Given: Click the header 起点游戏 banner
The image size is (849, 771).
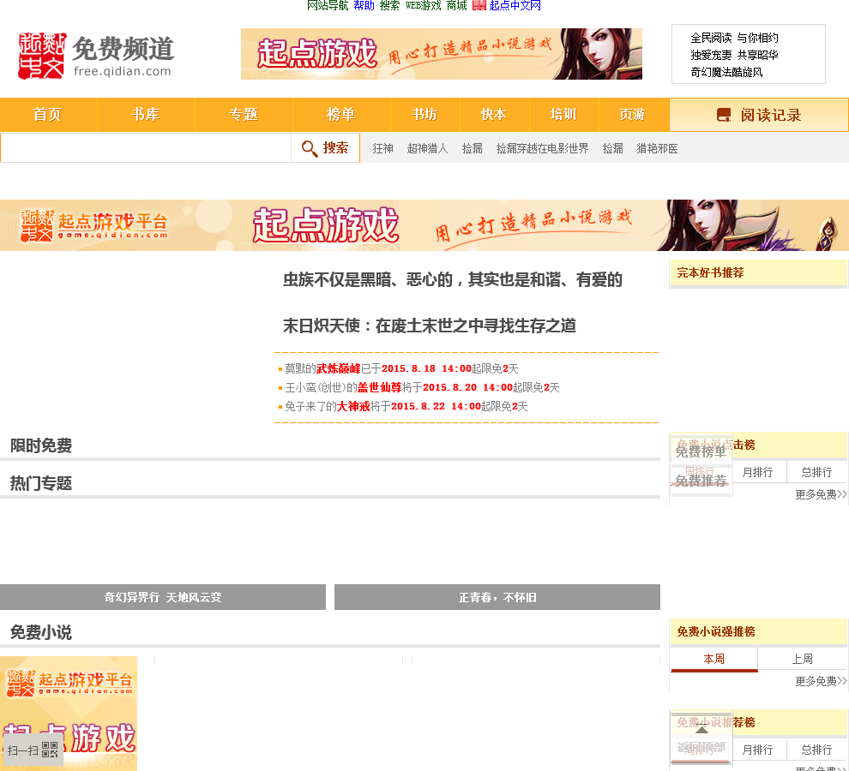Looking at the screenshot, I should (x=442, y=54).
